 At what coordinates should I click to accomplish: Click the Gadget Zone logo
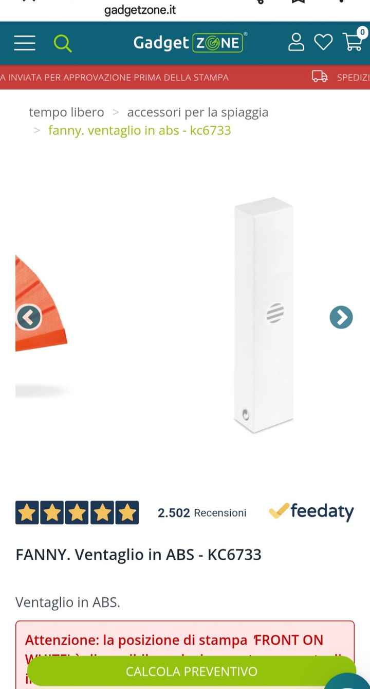point(190,43)
